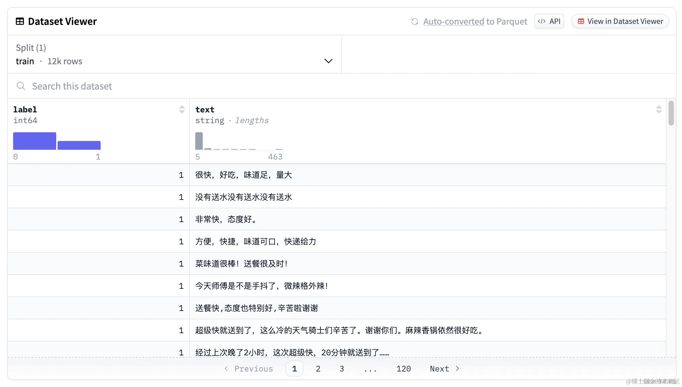The image size is (682, 387).
Task: Click the sort arrows on the text column
Action: [x=659, y=109]
